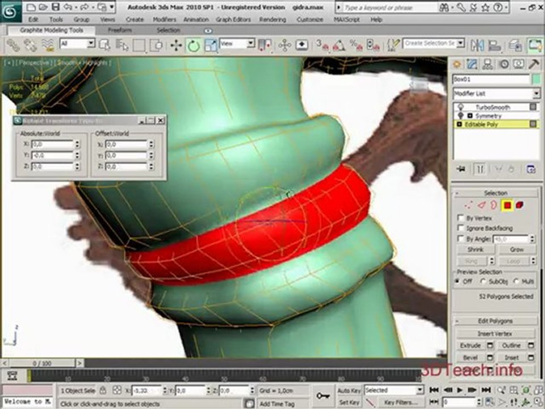Click the Grow selection button
Image resolution: width=545 pixels, height=409 pixels.
click(x=517, y=250)
